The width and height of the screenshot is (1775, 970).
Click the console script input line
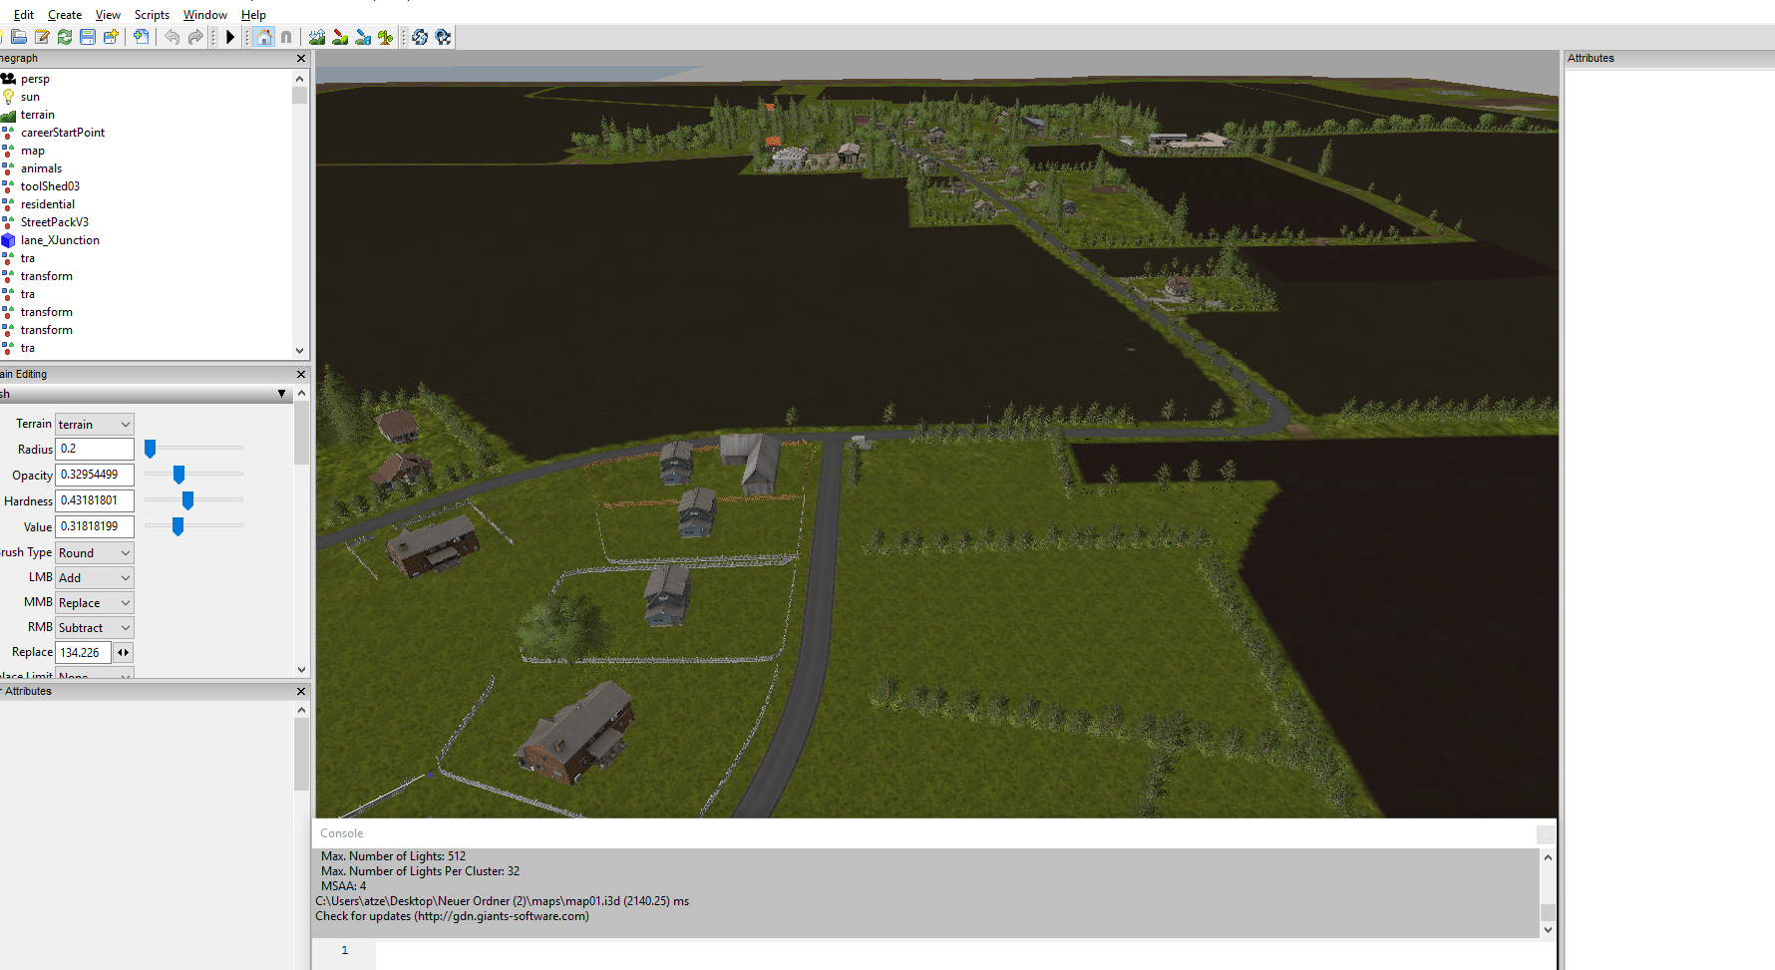pyautogui.click(x=964, y=954)
